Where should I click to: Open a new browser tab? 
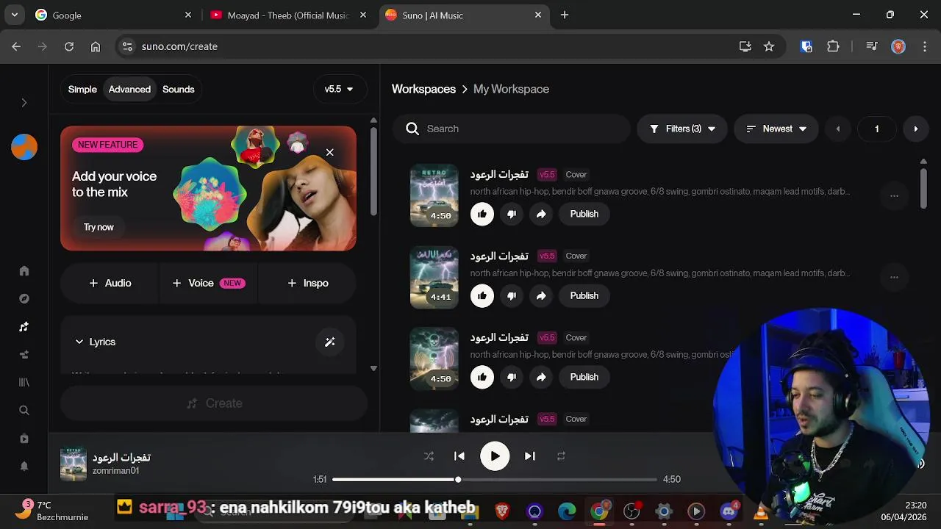565,15
